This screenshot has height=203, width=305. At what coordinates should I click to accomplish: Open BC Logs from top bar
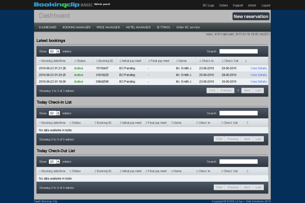208,5
